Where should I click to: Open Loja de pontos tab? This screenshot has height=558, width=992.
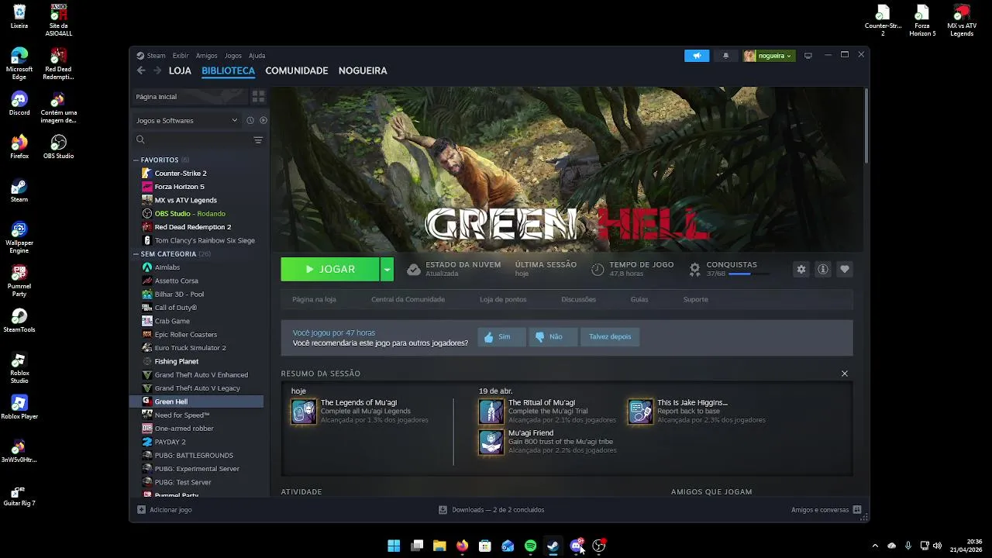[x=503, y=299]
